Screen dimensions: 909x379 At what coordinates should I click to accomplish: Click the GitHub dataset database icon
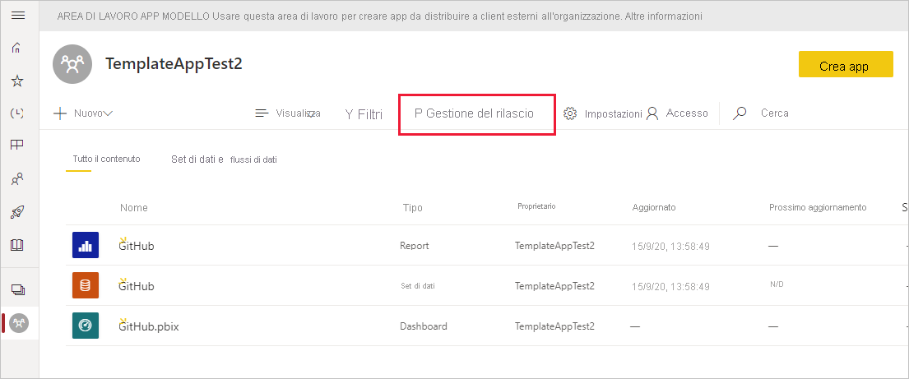[86, 286]
